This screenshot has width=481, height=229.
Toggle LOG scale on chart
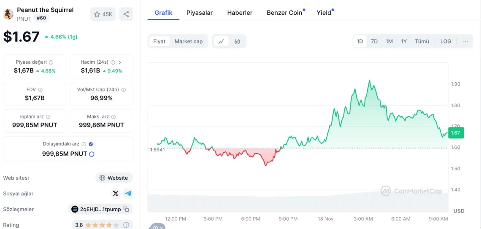tap(446, 41)
